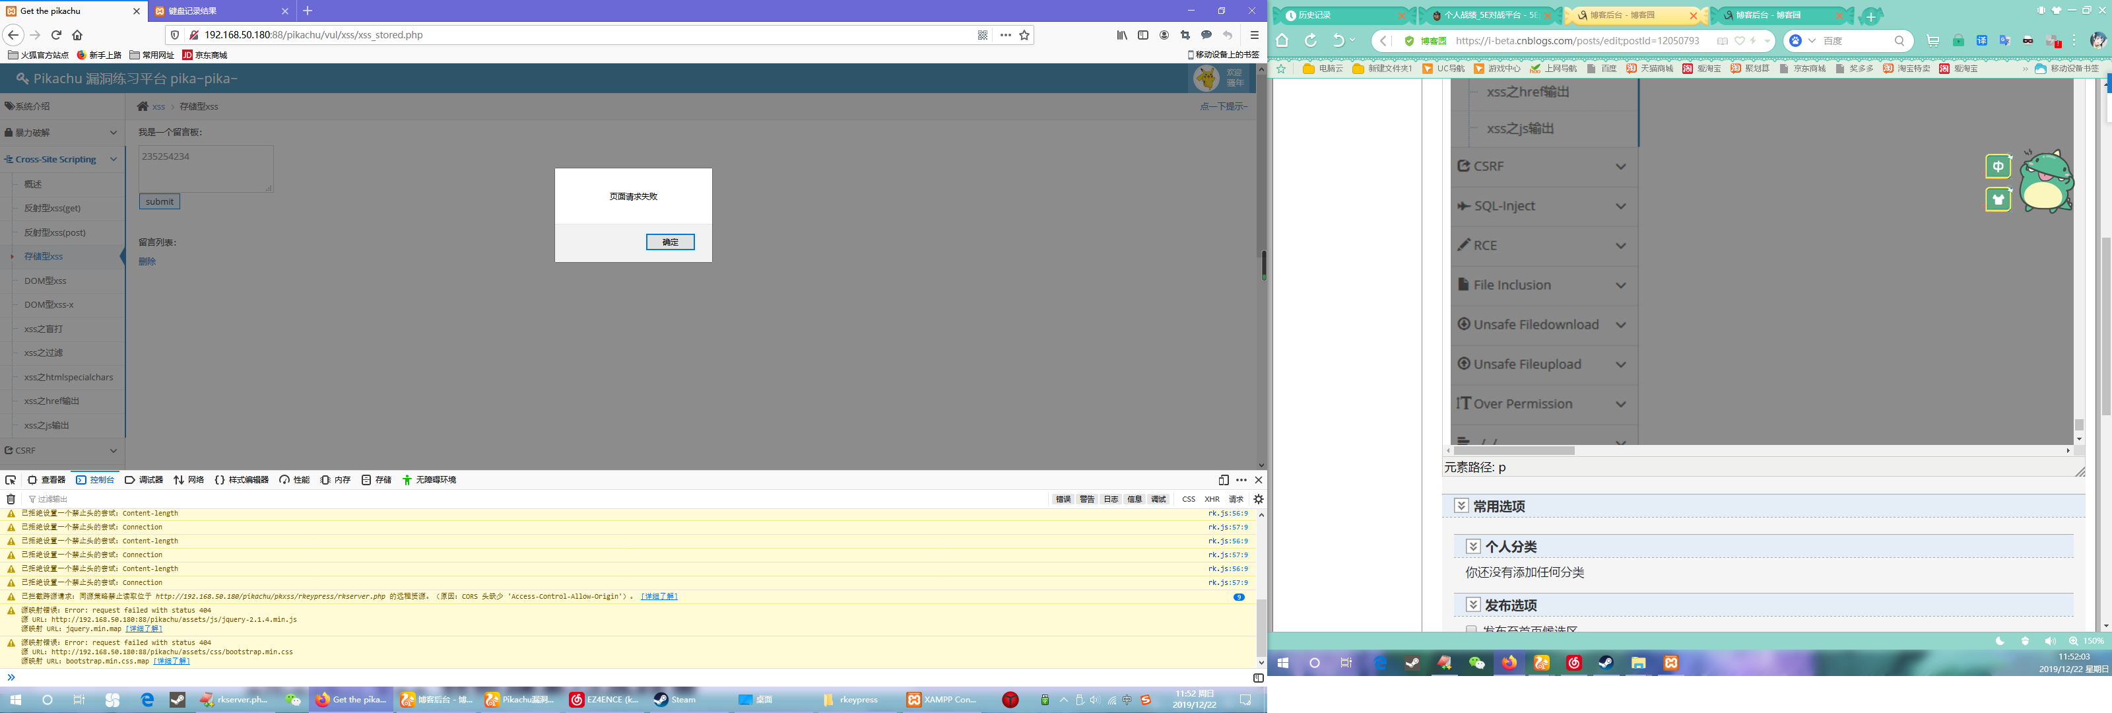Click the message board text area
This screenshot has height=713, width=2112.
(x=205, y=169)
